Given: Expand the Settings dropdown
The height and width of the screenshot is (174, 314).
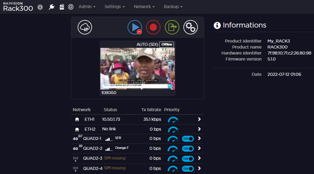Looking at the screenshot, I should (x=115, y=7).
